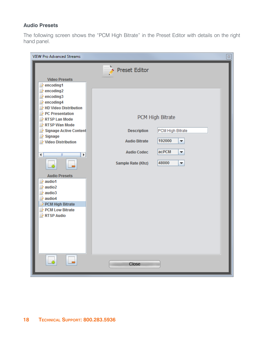Open the Sample Rate dropdown arrow
The width and height of the screenshot is (263, 341).
(181, 163)
